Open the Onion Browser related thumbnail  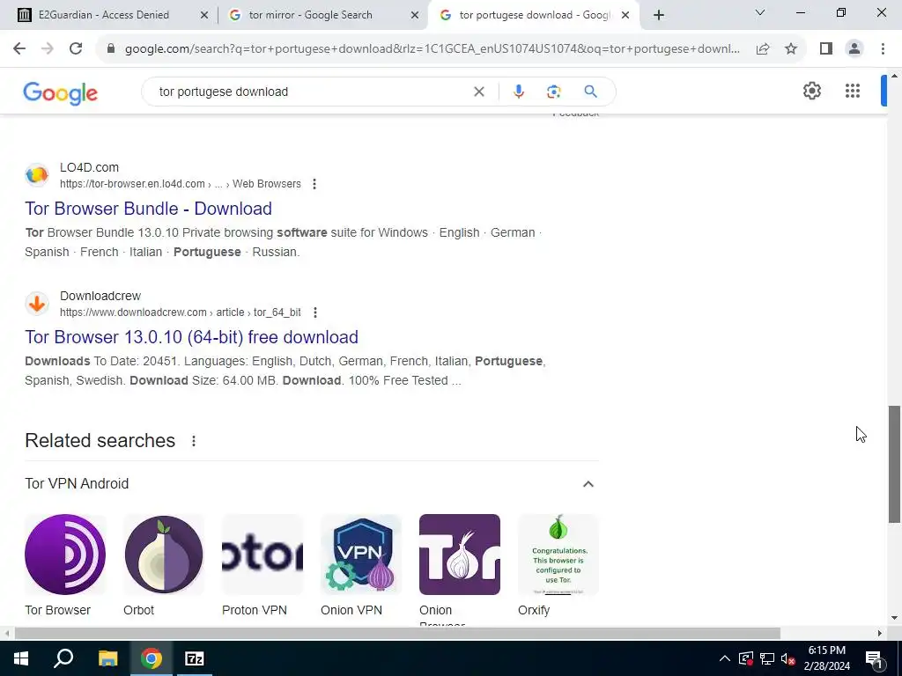pyautogui.click(x=460, y=555)
